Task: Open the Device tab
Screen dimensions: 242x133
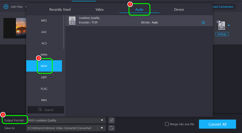Action: [x=179, y=10]
